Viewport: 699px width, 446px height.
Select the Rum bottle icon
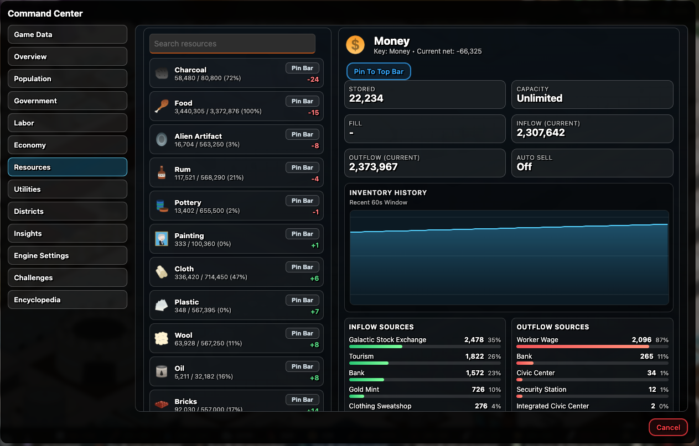[x=162, y=173]
